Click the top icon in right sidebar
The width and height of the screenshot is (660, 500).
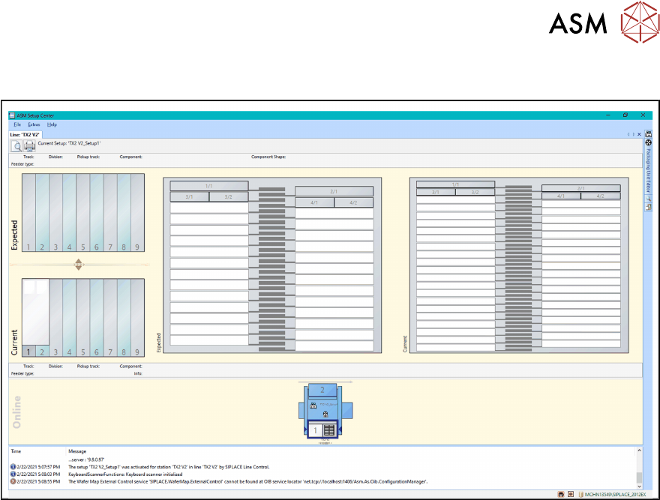(648, 134)
